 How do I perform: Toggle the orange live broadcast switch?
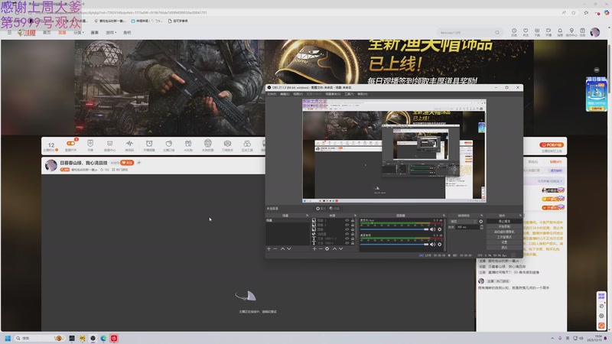pyautogui.click(x=70, y=144)
